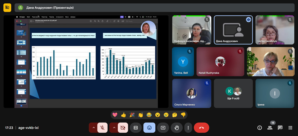298x136 pixels.
Task: Send the heart emoji reaction
Action: coord(115,115)
